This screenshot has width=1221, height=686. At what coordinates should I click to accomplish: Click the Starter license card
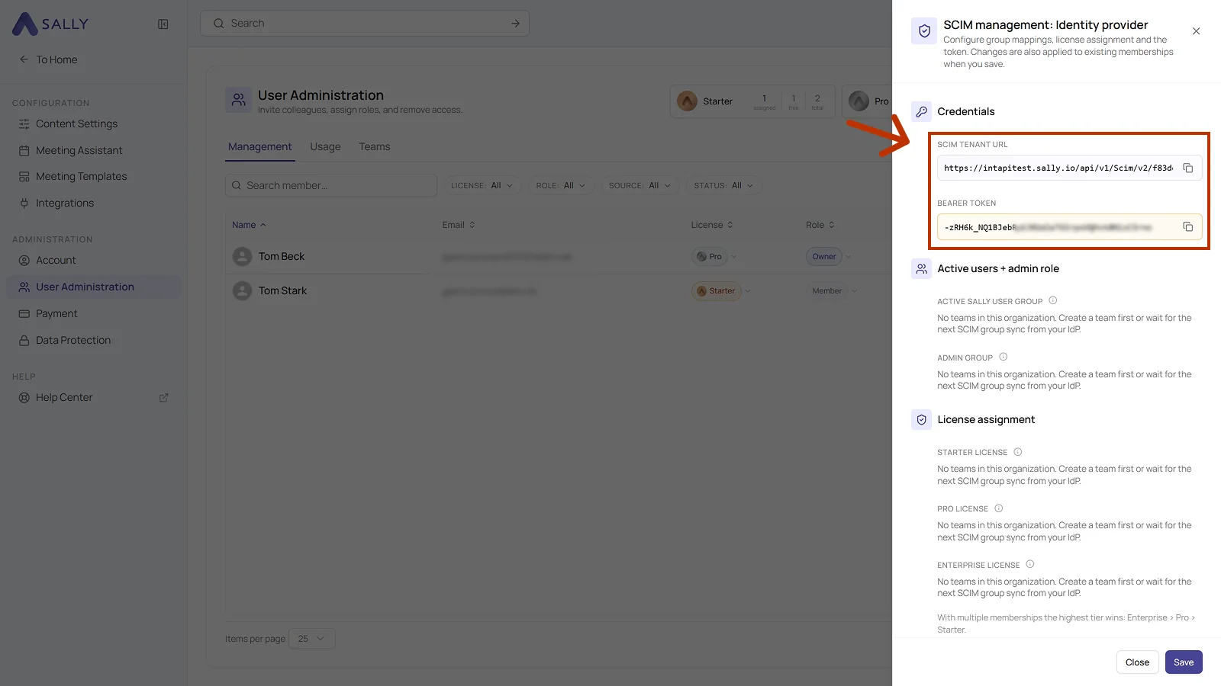click(752, 101)
